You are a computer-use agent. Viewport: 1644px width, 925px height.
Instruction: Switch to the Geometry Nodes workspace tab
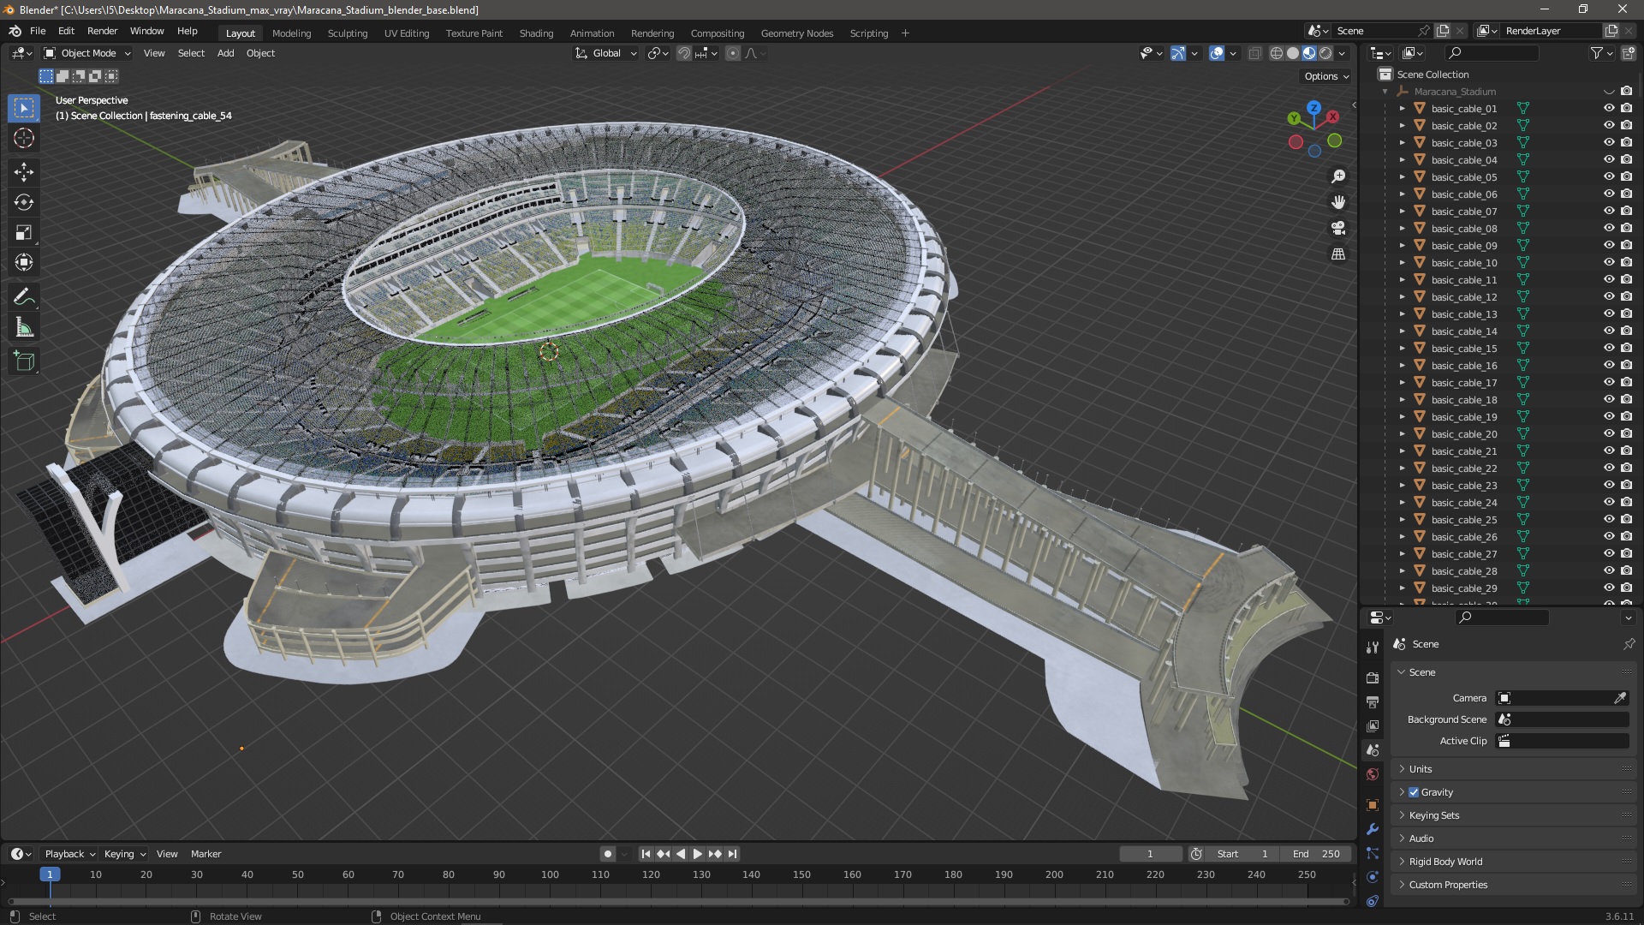coord(796,33)
